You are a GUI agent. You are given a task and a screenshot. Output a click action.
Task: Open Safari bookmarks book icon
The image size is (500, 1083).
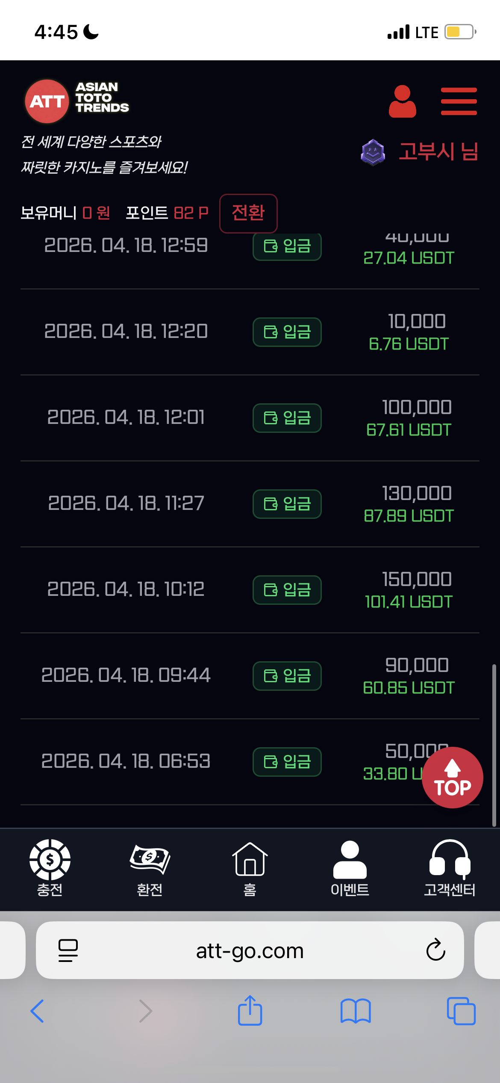(355, 1011)
